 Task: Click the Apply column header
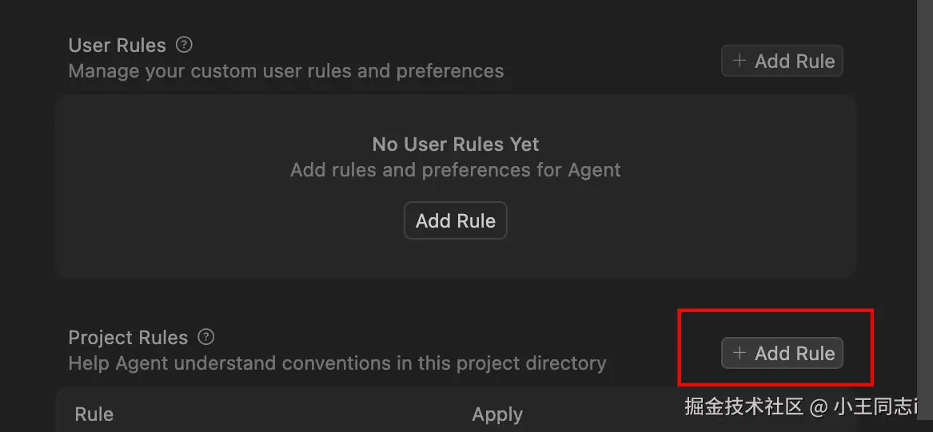point(496,414)
